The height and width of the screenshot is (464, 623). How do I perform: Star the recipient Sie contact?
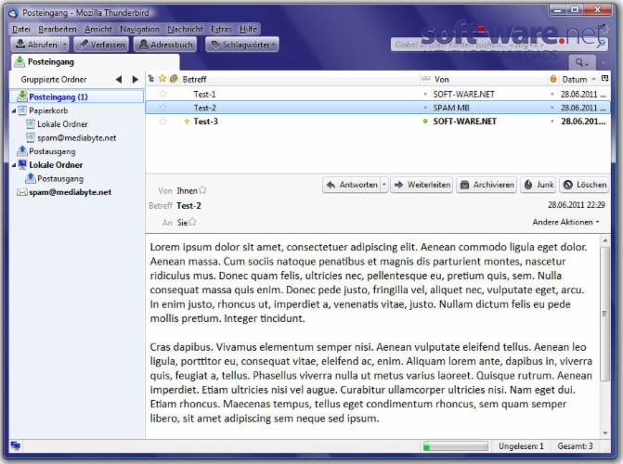(x=193, y=222)
